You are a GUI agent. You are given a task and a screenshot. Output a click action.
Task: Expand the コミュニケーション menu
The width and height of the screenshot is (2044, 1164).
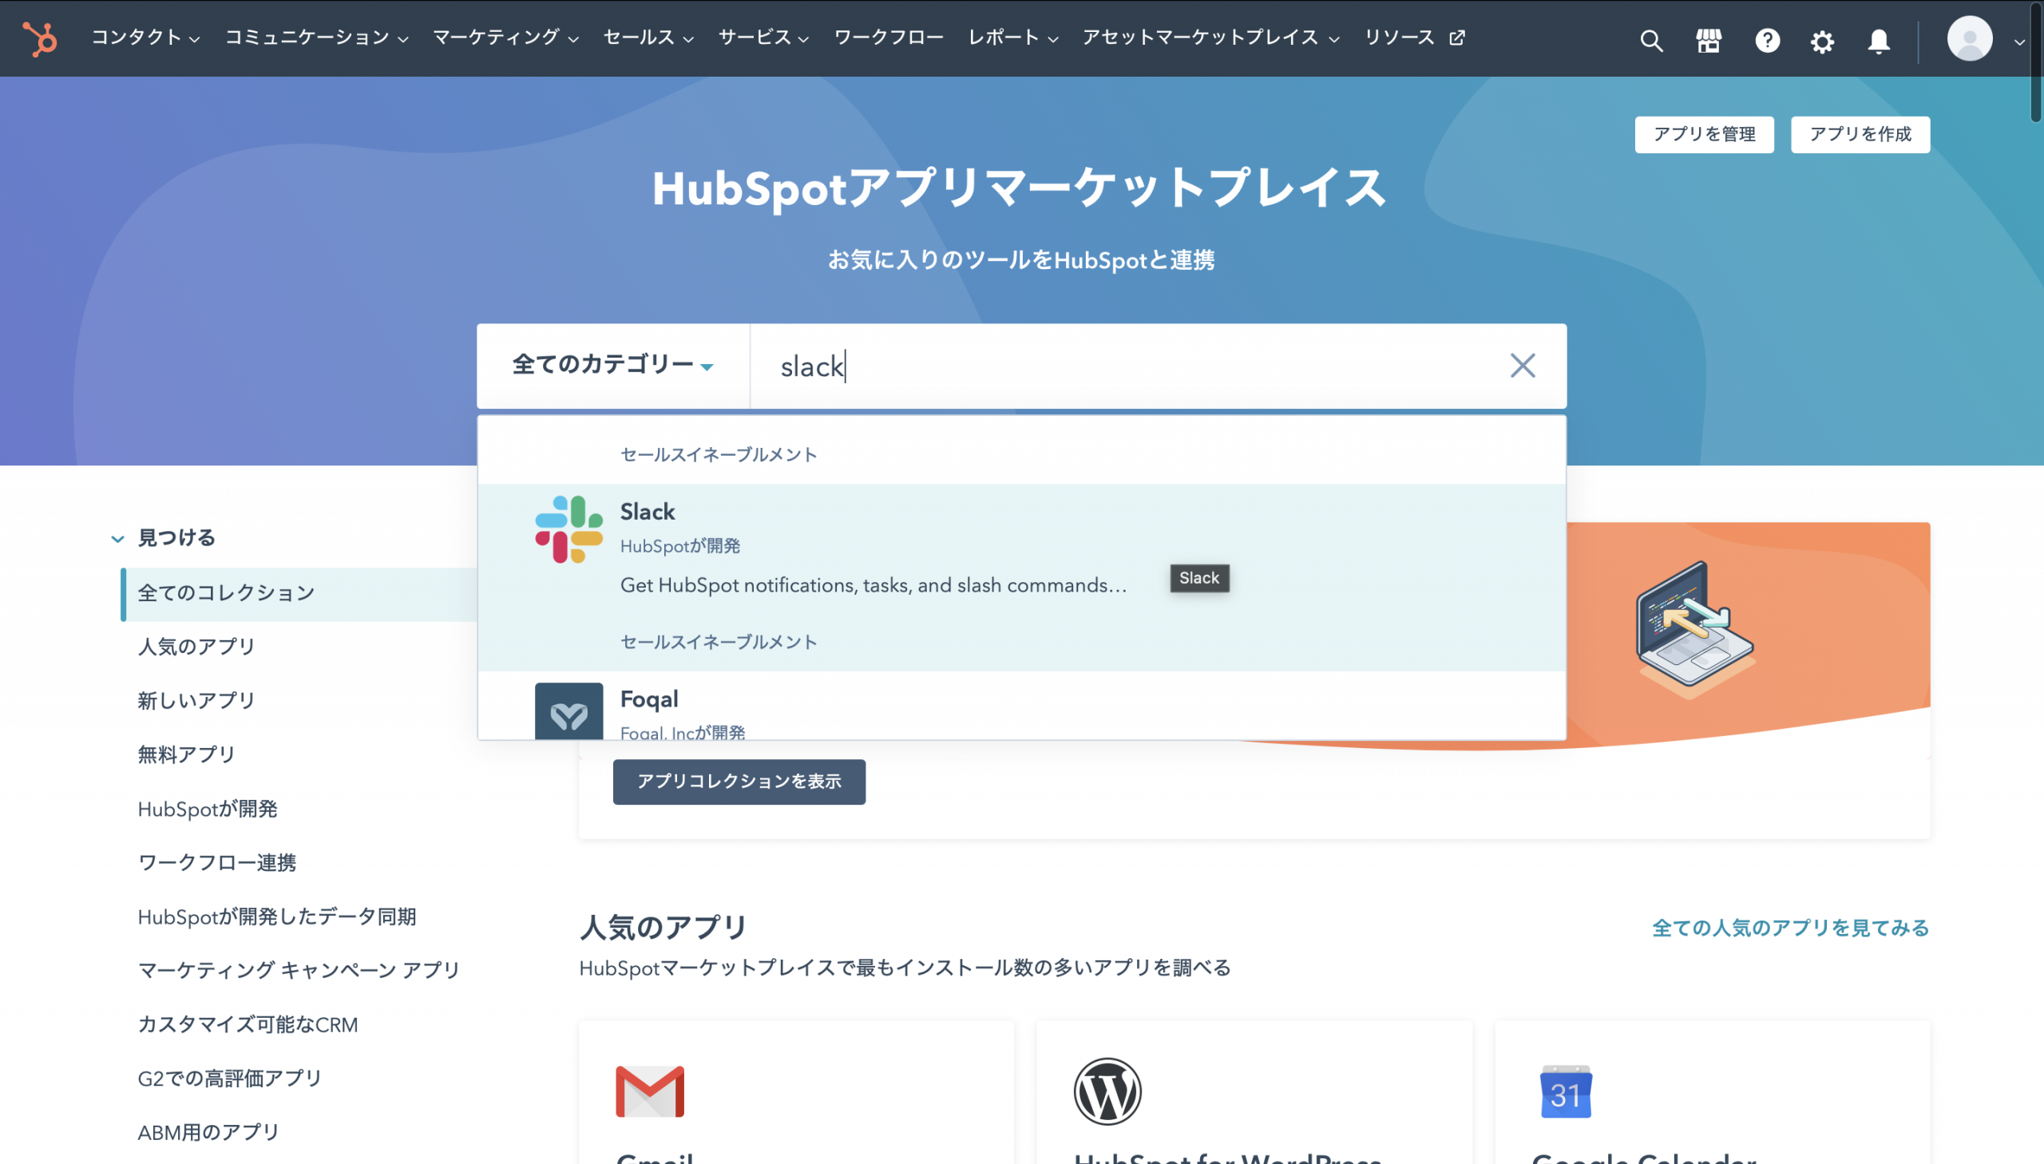point(316,38)
